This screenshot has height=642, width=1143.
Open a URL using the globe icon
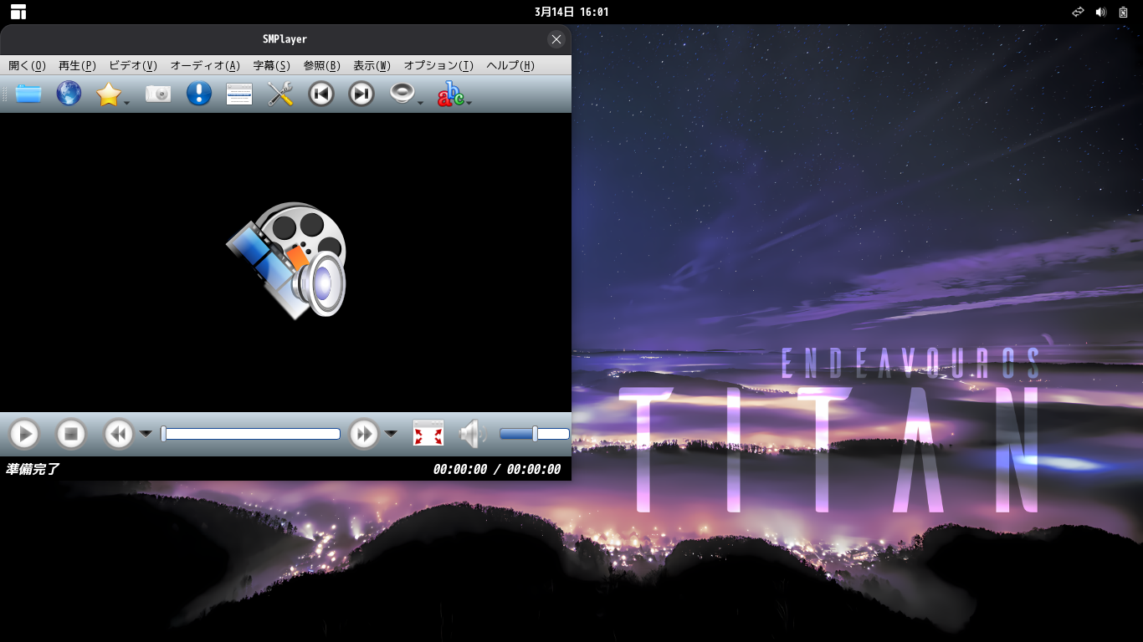(69, 94)
